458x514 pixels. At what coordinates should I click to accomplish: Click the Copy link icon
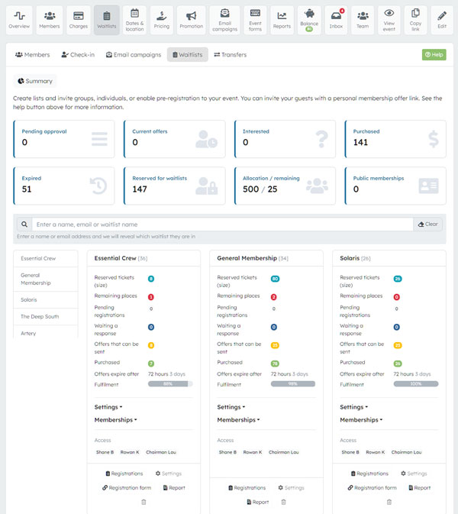click(415, 20)
